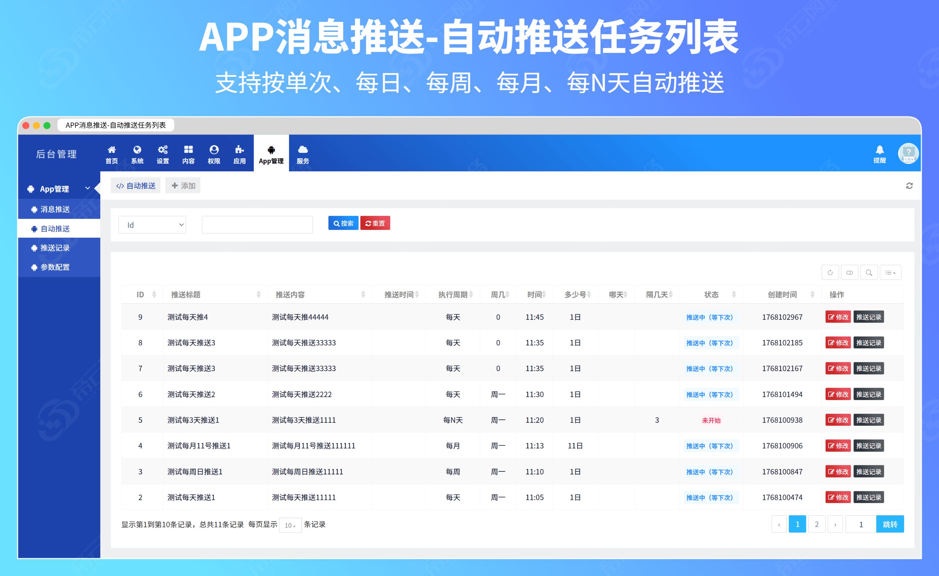Open the table column search icon
939x576 pixels.
pyautogui.click(x=869, y=272)
